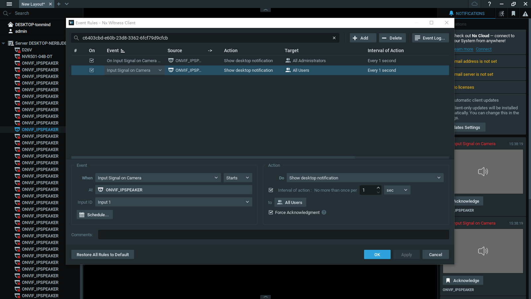Toggle On checkbox for All Administrators rule
The image size is (531, 299).
[x=92, y=60]
